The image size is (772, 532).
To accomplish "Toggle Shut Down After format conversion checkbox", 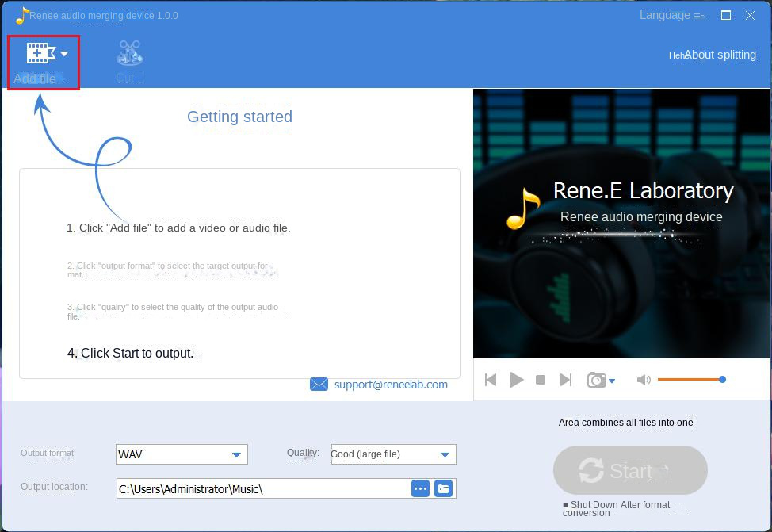I will point(566,505).
